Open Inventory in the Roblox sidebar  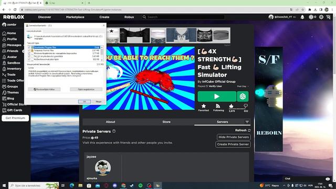12,69
